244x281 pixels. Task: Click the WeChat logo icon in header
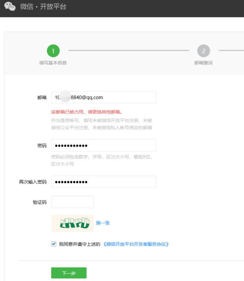click(x=10, y=7)
